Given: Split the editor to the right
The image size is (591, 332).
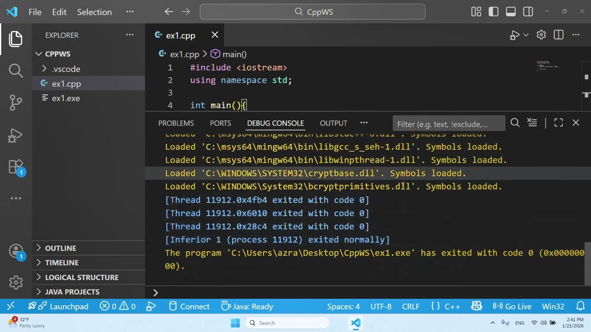Looking at the screenshot, I should pos(559,35).
